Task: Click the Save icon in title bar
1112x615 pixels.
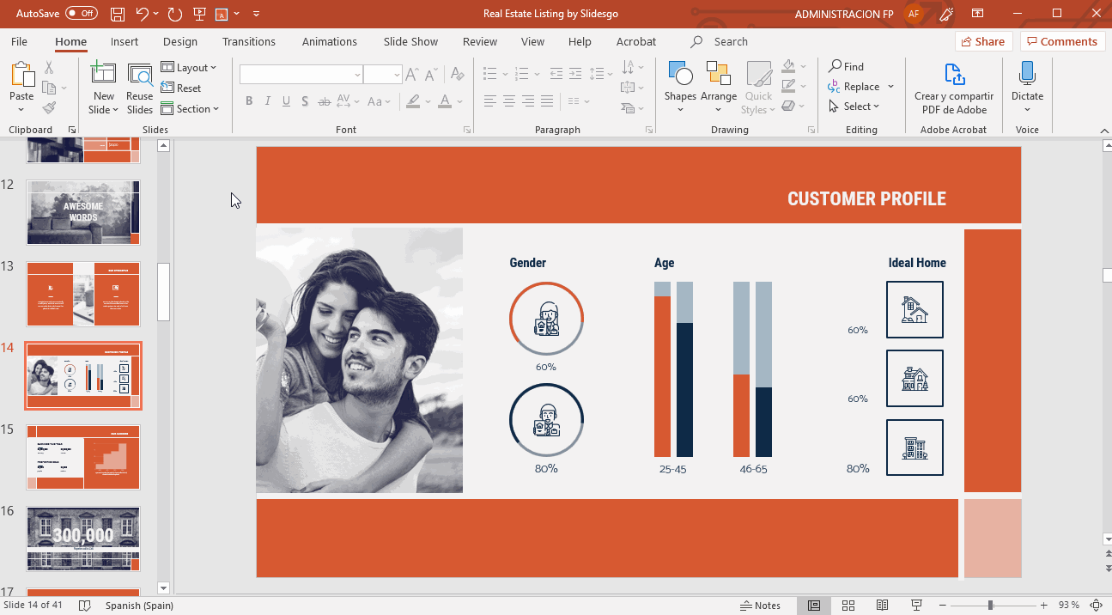Action: point(118,14)
